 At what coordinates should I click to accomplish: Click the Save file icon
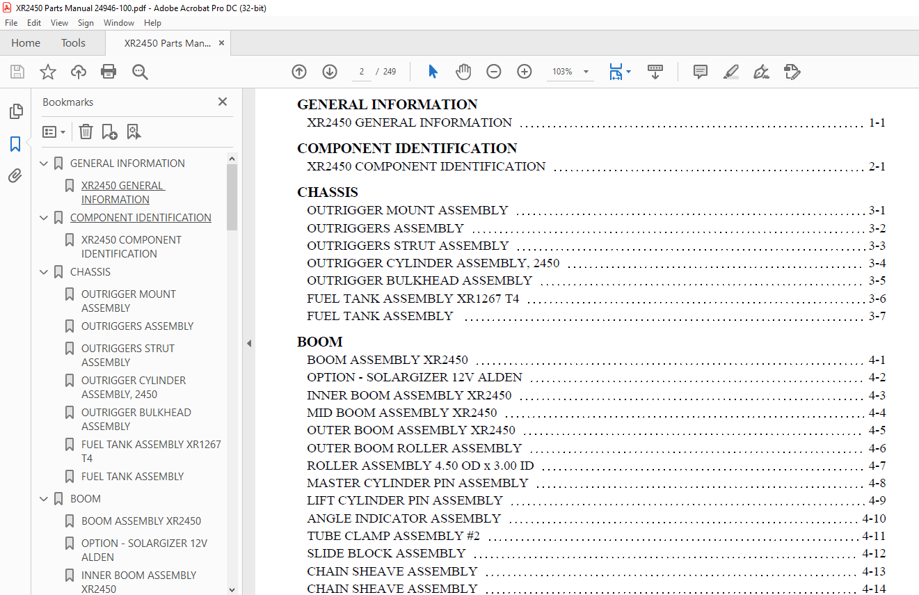click(17, 72)
